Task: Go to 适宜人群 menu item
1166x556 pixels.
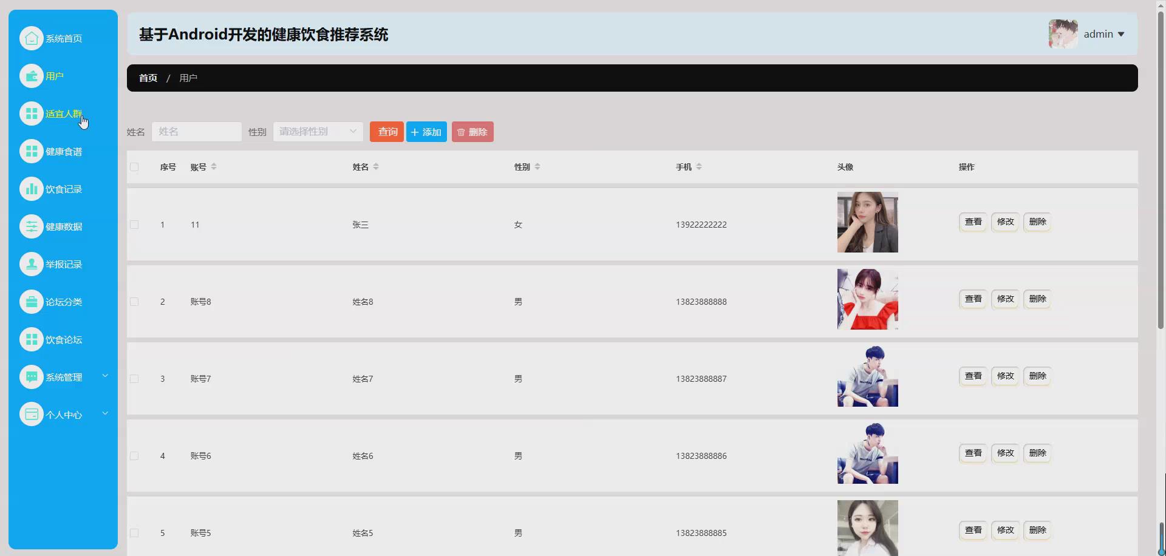Action: pos(64,114)
